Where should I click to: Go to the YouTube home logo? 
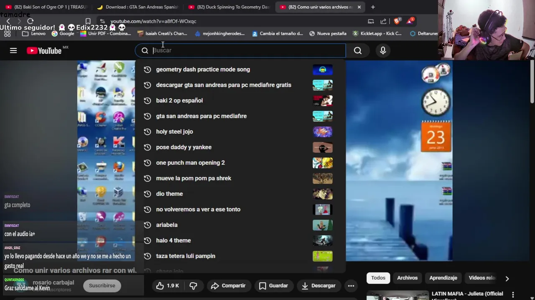click(x=44, y=50)
